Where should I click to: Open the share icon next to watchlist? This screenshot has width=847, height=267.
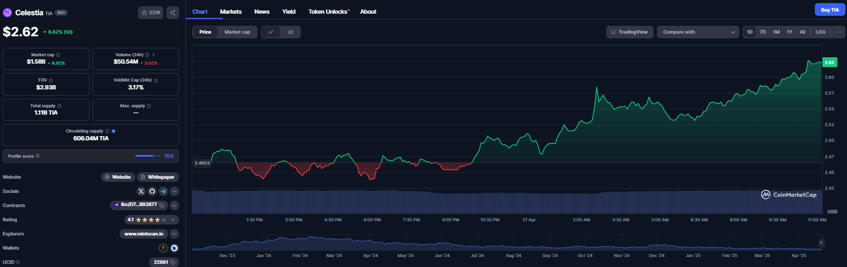(x=173, y=13)
